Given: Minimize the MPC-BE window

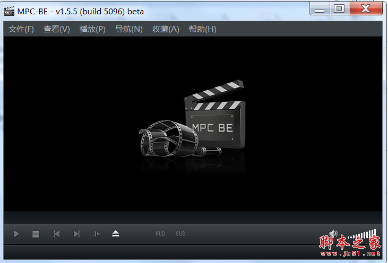Looking at the screenshot, I should 320,9.
